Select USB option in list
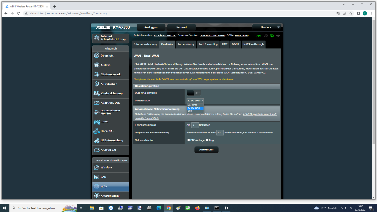The image size is (377, 212). pyautogui.click(x=195, y=111)
